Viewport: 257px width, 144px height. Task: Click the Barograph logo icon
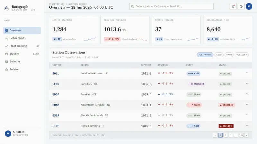pyautogui.click(x=6, y=8)
